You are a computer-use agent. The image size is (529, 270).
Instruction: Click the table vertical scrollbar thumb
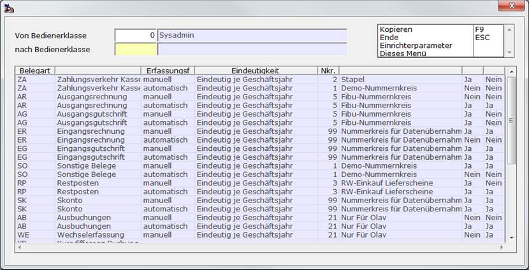pyautogui.click(x=511, y=120)
